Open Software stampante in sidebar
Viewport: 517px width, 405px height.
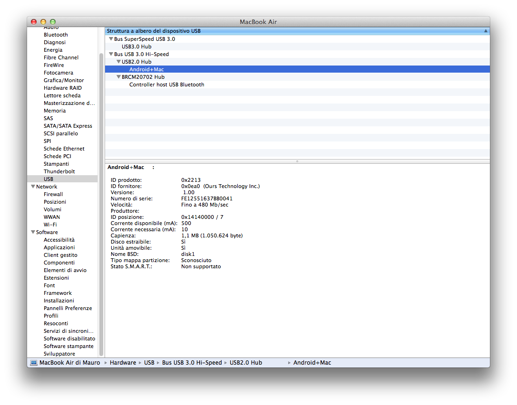point(68,346)
